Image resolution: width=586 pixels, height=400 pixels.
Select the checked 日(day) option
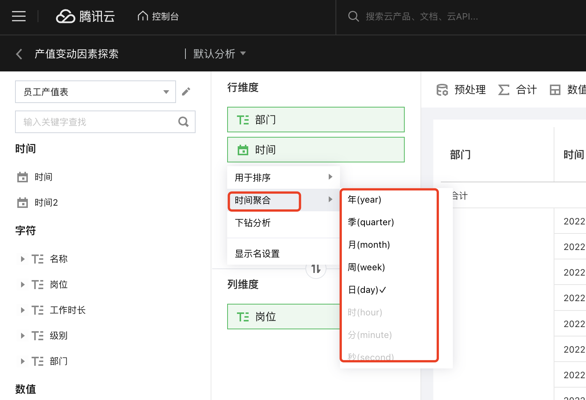pos(367,290)
